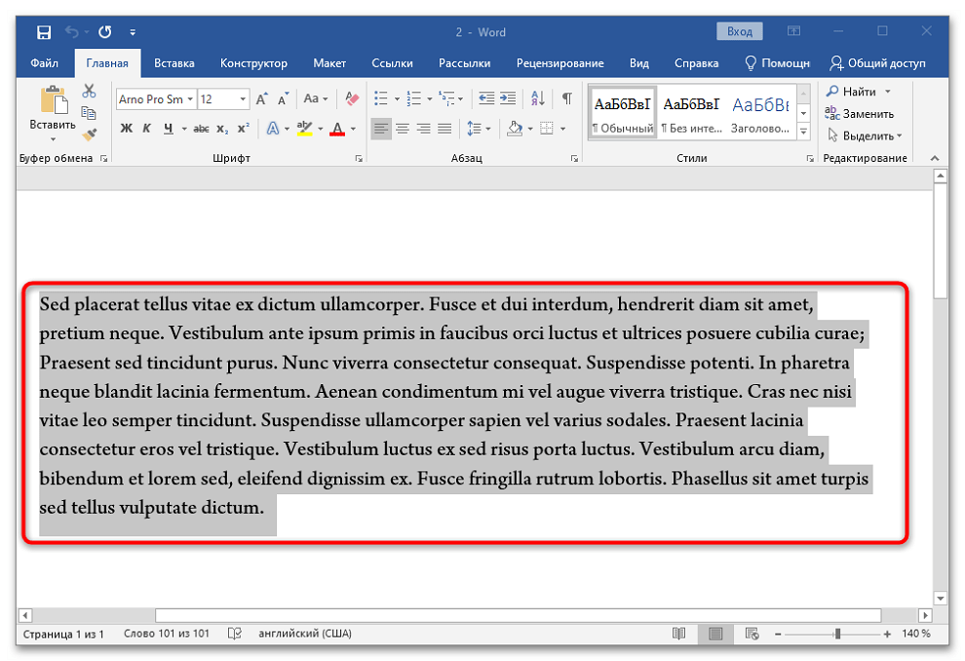Increase the paragraph indent
The height and width of the screenshot is (661, 965).
click(x=508, y=98)
